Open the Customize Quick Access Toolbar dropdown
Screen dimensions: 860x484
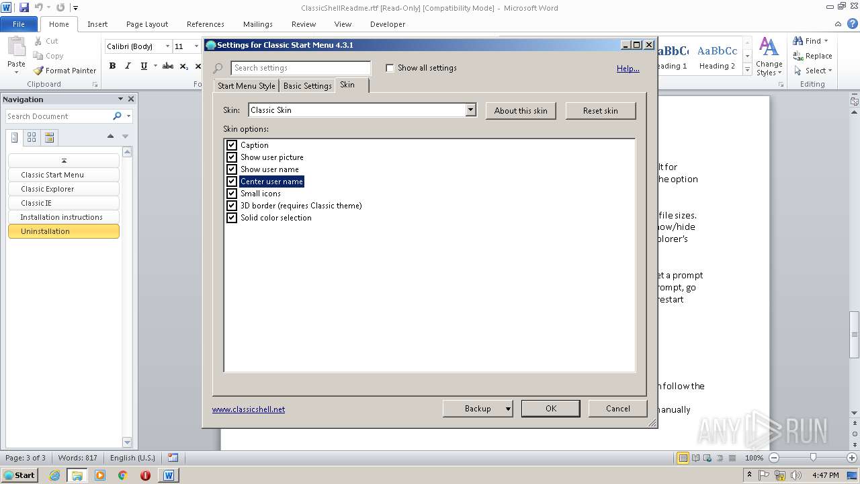pyautogui.click(x=75, y=8)
